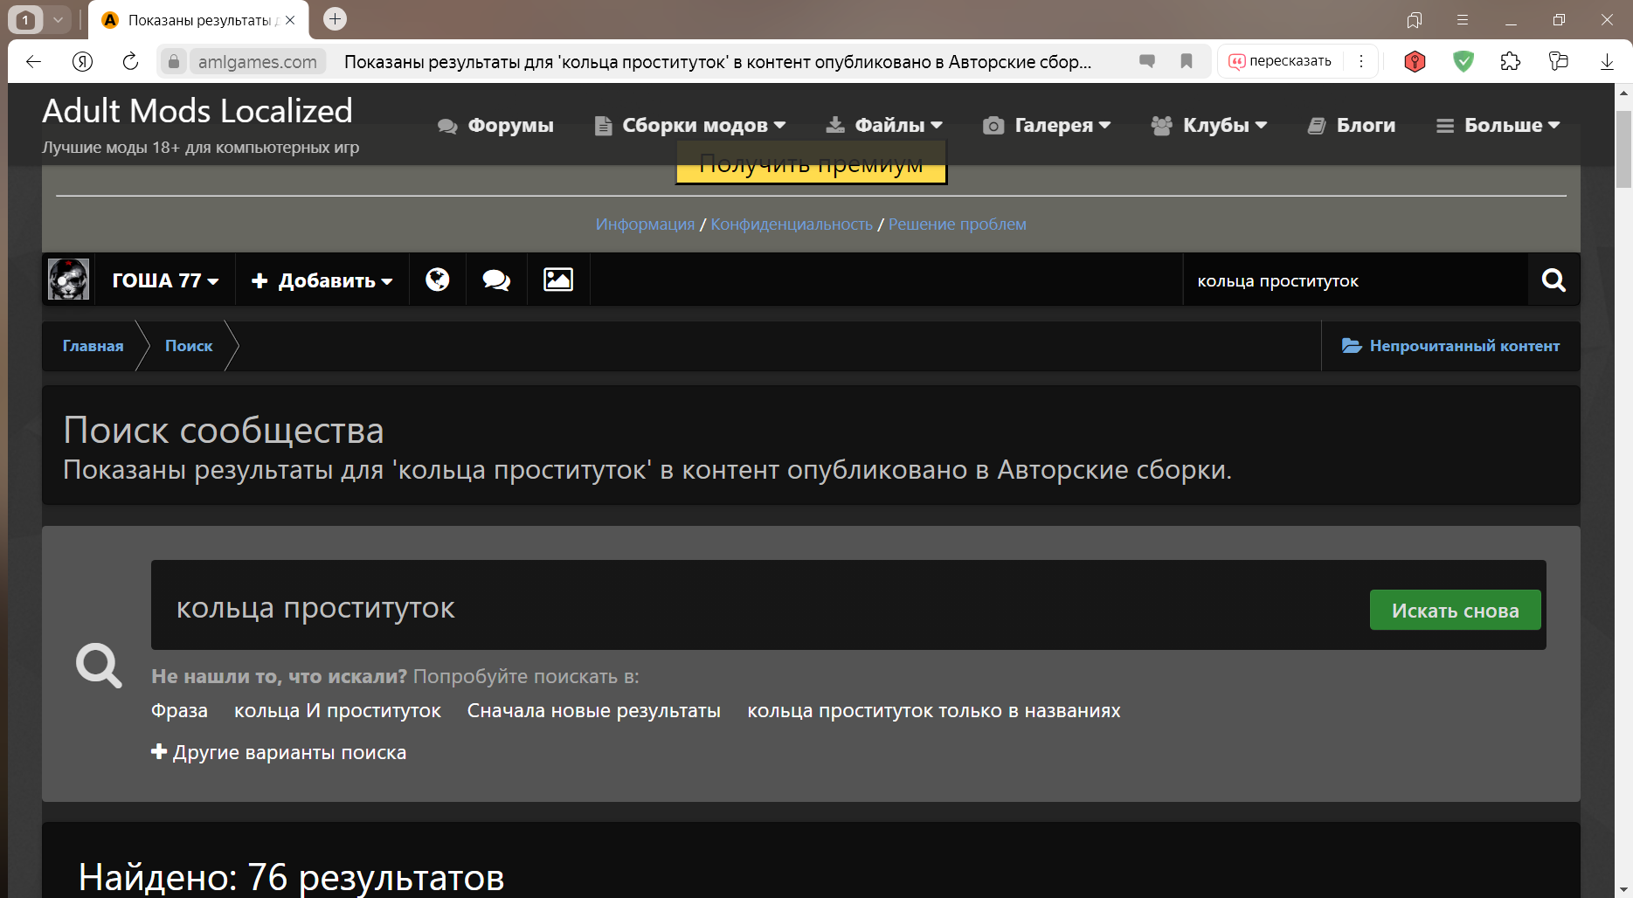Click the magnifier search icon in top bar

(x=1553, y=280)
